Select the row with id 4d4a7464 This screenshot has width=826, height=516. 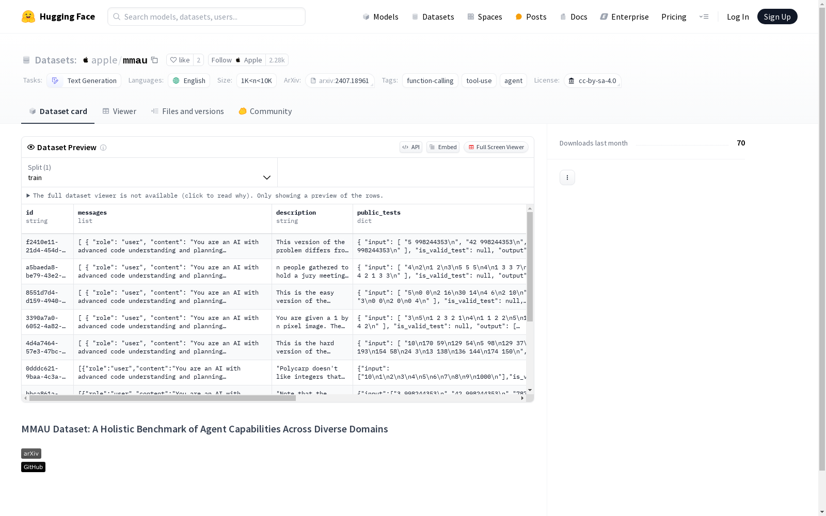(x=274, y=347)
